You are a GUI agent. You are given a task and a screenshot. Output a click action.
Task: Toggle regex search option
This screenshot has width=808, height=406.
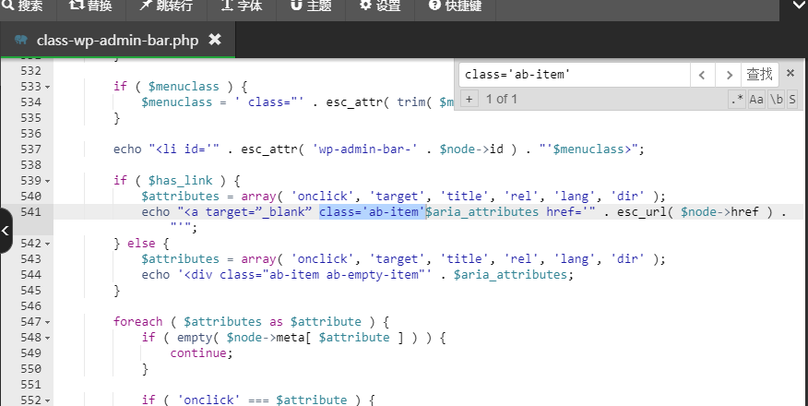click(x=737, y=99)
